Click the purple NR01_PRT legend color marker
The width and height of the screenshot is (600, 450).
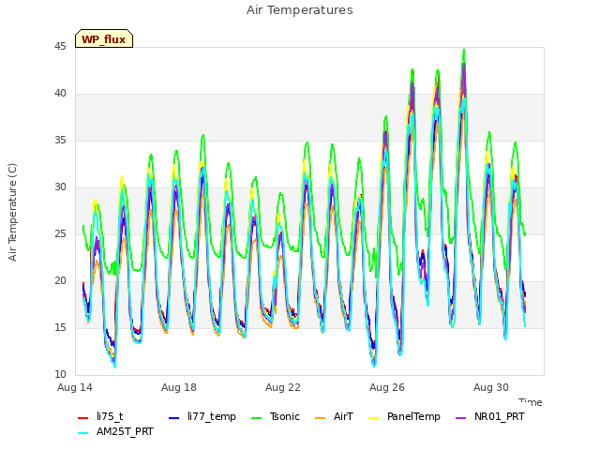point(461,418)
